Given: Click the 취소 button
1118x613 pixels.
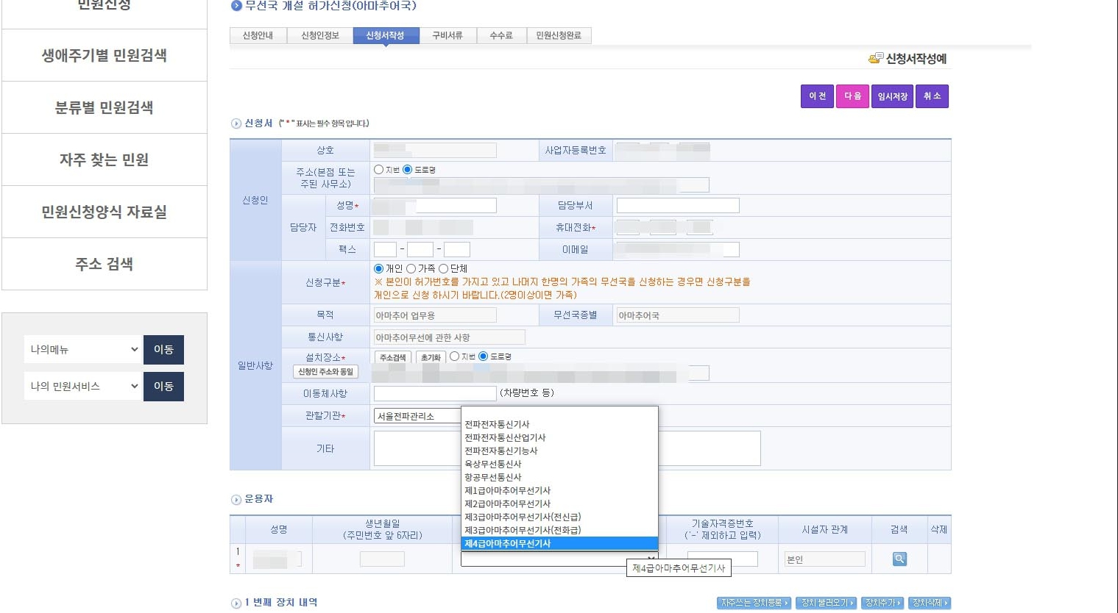Looking at the screenshot, I should pos(932,96).
